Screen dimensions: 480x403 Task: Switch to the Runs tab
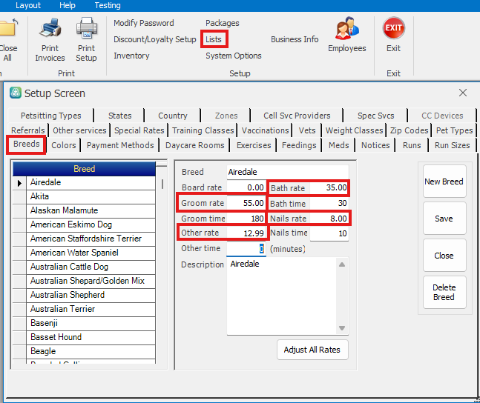(412, 145)
